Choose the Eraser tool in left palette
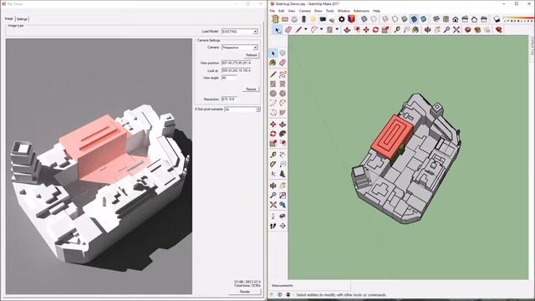 [x=283, y=63]
